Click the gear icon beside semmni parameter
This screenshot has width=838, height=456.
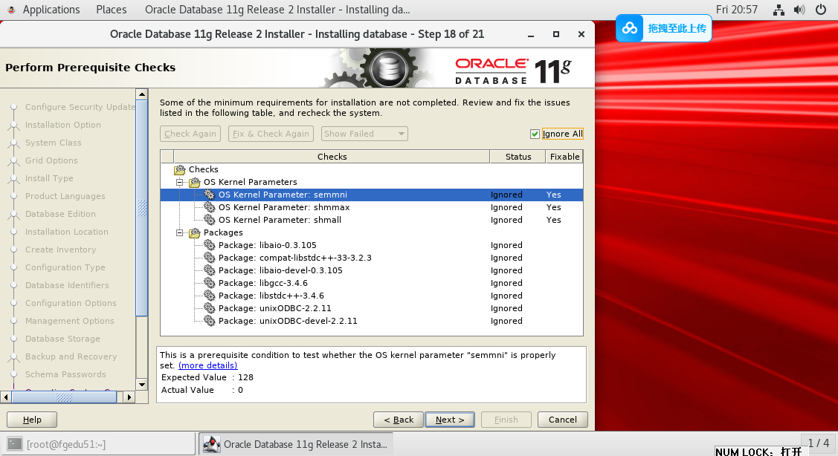click(x=210, y=195)
